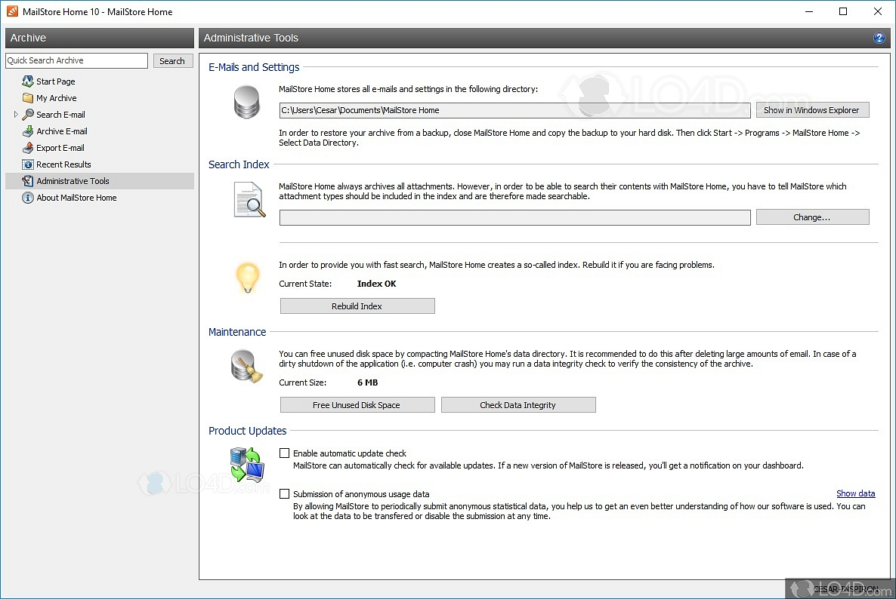Screen dimensions: 896x599
Task: Enable automatic update check checkbox
Action: coord(285,453)
